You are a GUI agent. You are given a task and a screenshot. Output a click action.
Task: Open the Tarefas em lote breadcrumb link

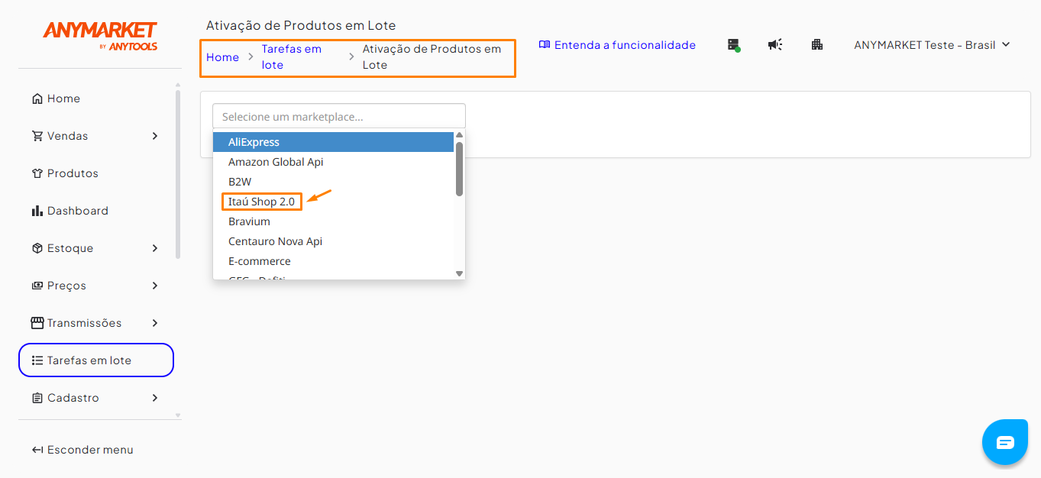tap(292, 57)
